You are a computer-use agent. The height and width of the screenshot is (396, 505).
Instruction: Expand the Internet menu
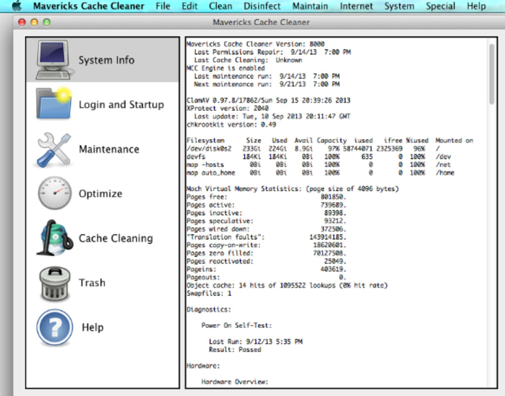pyautogui.click(x=356, y=6)
